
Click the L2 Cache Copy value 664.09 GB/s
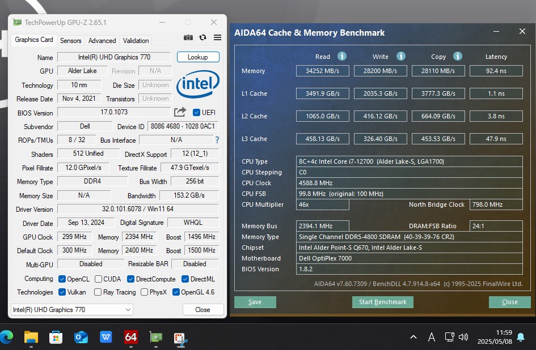click(x=438, y=116)
